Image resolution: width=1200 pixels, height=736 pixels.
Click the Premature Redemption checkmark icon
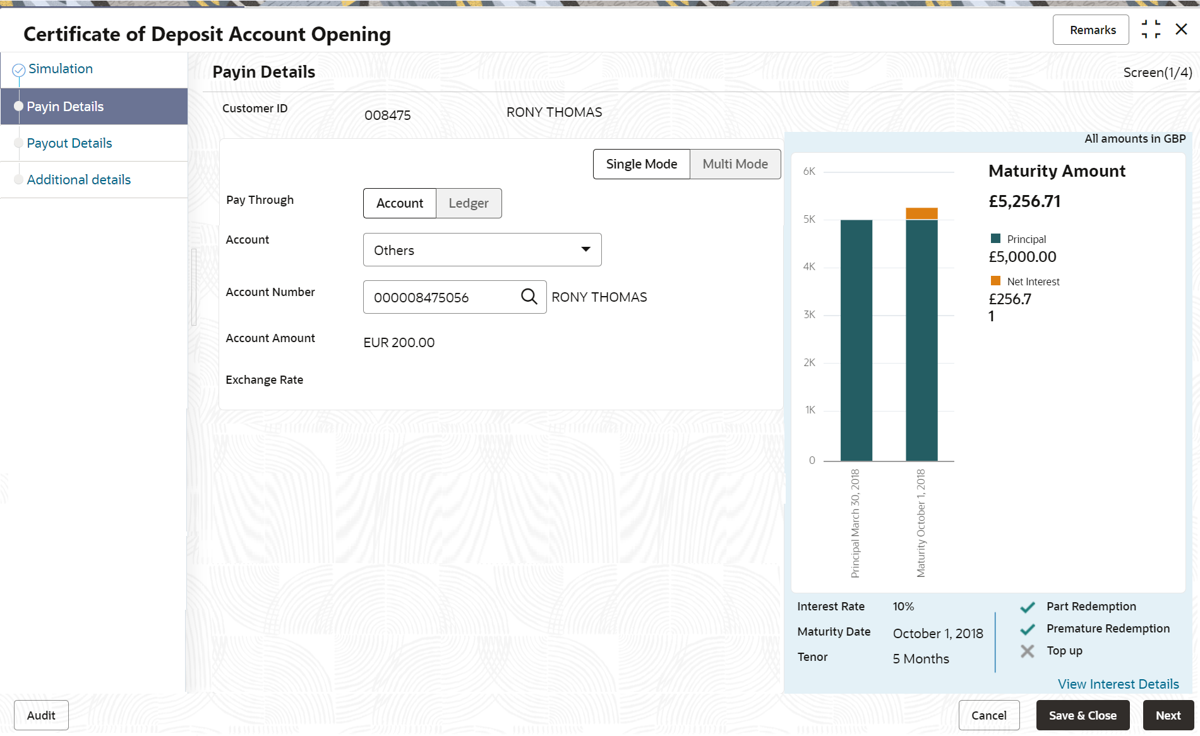(1028, 629)
